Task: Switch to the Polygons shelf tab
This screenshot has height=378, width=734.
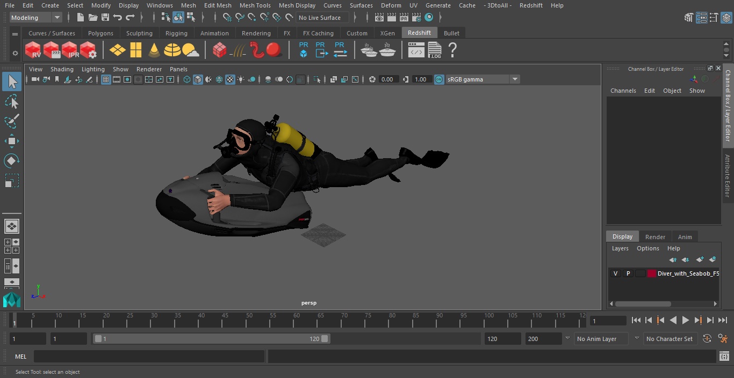Action: pyautogui.click(x=100, y=33)
